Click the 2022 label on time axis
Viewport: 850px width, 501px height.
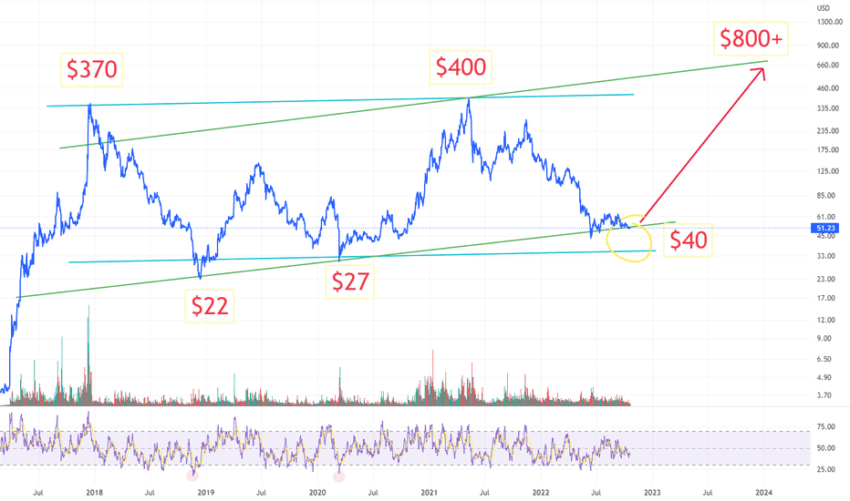pyautogui.click(x=541, y=492)
